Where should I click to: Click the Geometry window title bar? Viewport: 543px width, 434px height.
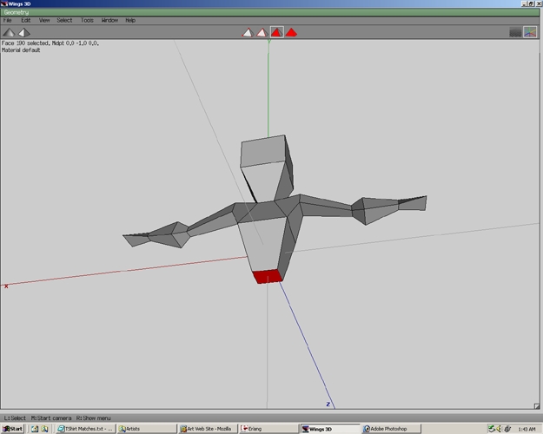[x=270, y=12]
